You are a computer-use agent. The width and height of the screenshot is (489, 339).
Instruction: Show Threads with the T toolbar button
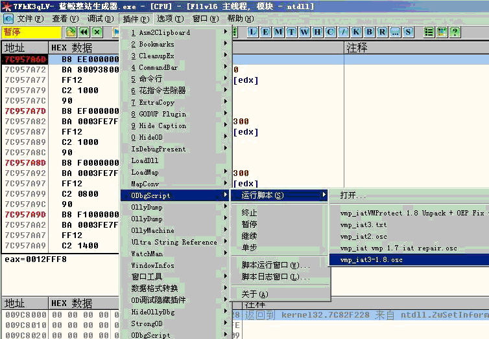291,32
